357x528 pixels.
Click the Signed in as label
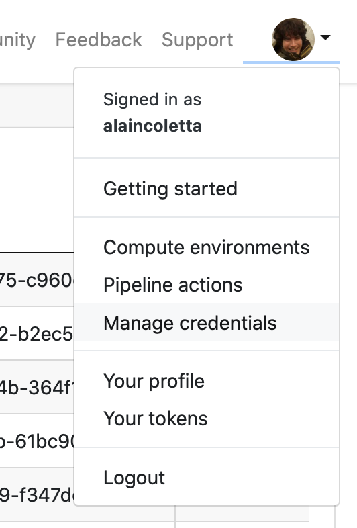[x=152, y=99]
